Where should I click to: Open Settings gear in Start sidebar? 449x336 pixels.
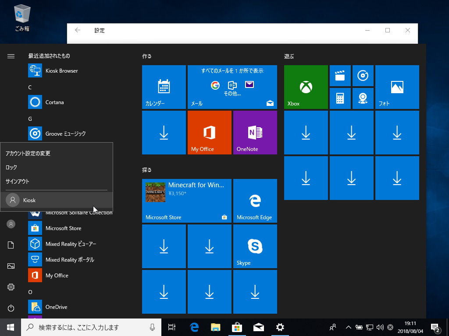pos(11,287)
